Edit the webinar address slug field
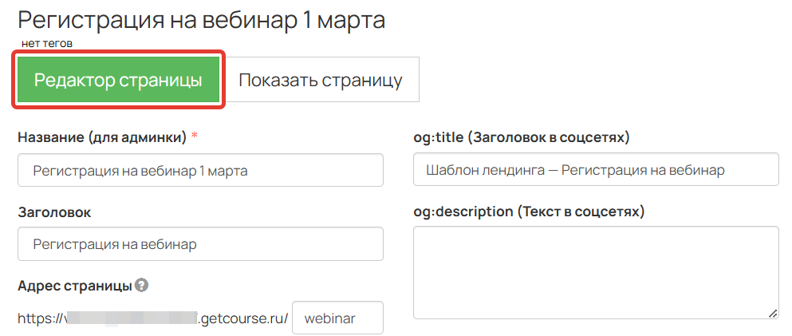792x336 pixels. point(337,318)
